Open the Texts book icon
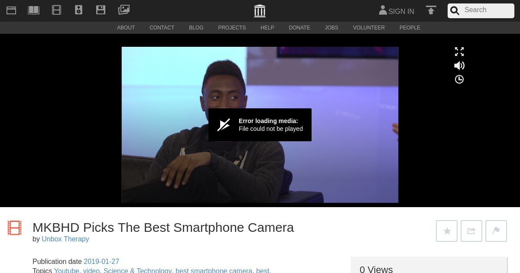This screenshot has width=520, height=273. [33, 10]
